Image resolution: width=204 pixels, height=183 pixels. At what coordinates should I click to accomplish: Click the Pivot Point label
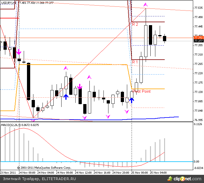click(x=142, y=91)
